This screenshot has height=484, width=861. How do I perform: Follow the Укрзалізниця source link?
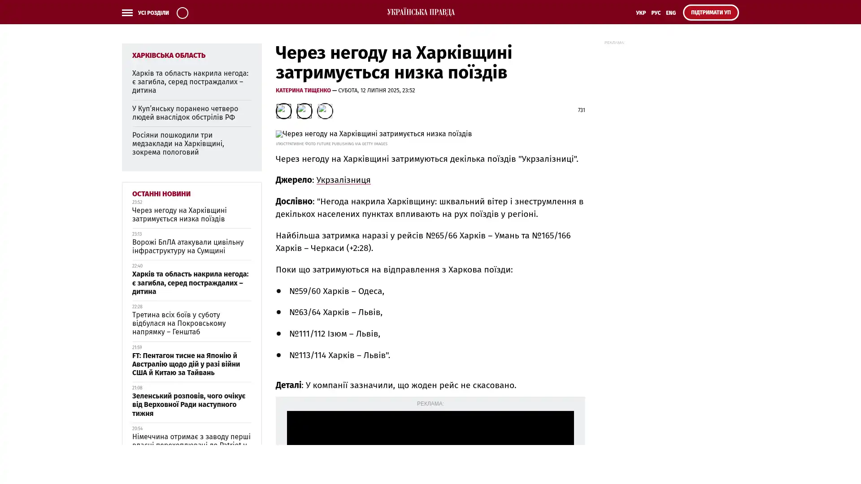[x=343, y=180]
